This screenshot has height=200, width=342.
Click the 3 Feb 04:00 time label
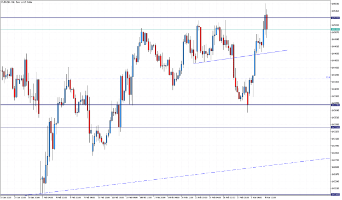click(48, 197)
